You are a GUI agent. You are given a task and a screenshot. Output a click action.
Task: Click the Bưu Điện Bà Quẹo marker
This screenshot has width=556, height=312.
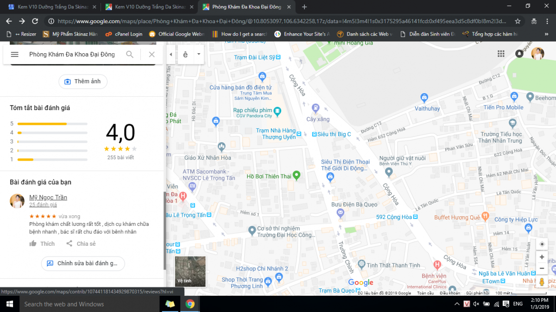click(x=341, y=213)
